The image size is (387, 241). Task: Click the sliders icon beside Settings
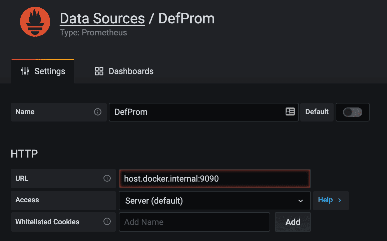[25, 71]
